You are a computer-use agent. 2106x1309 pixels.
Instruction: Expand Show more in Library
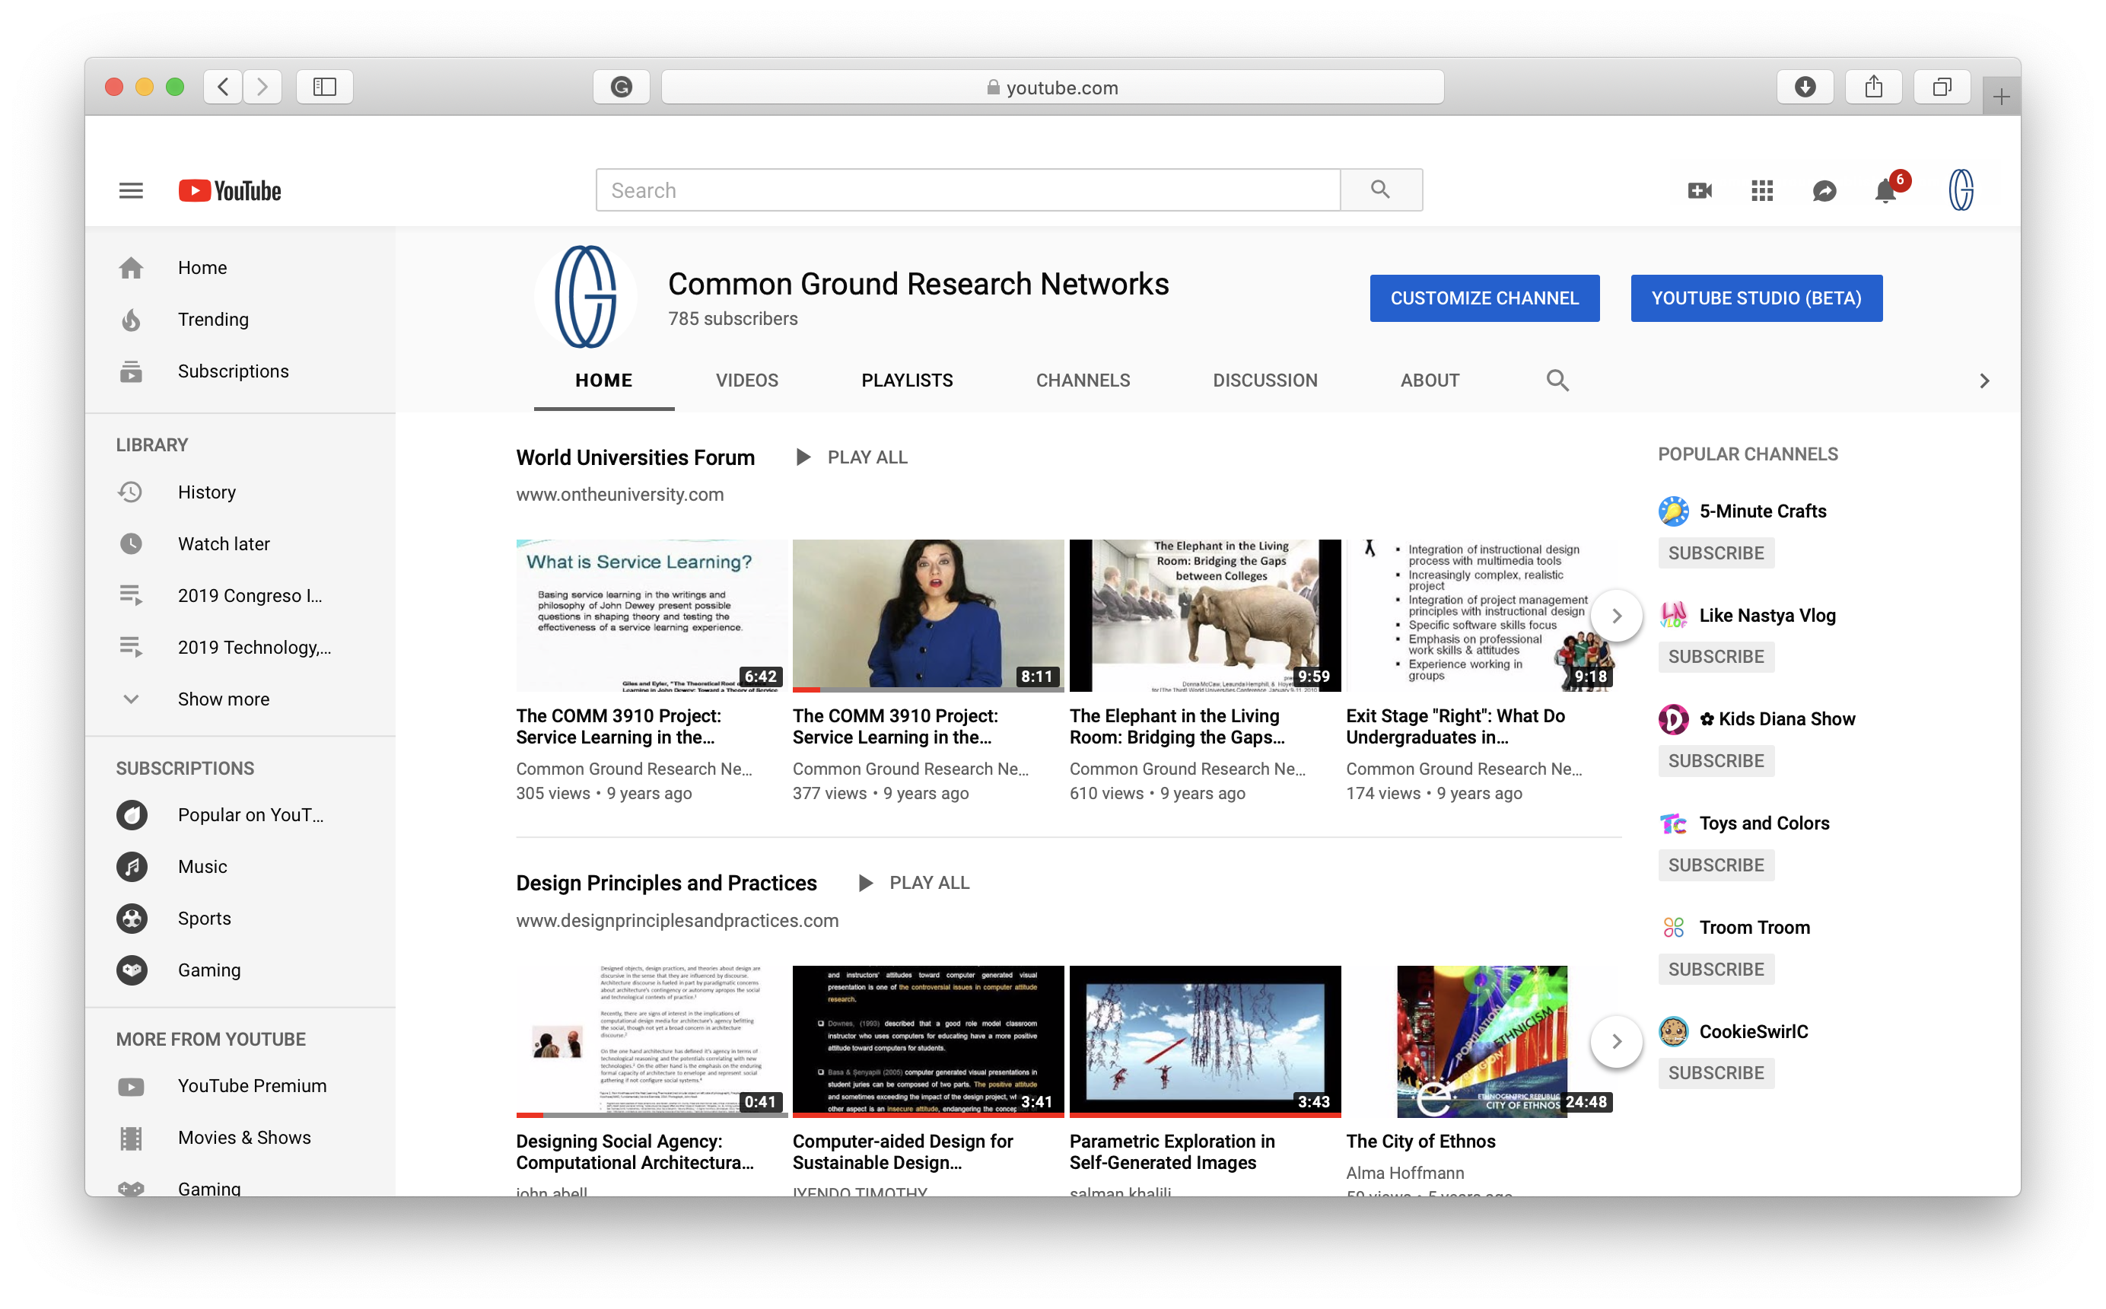(x=240, y=699)
